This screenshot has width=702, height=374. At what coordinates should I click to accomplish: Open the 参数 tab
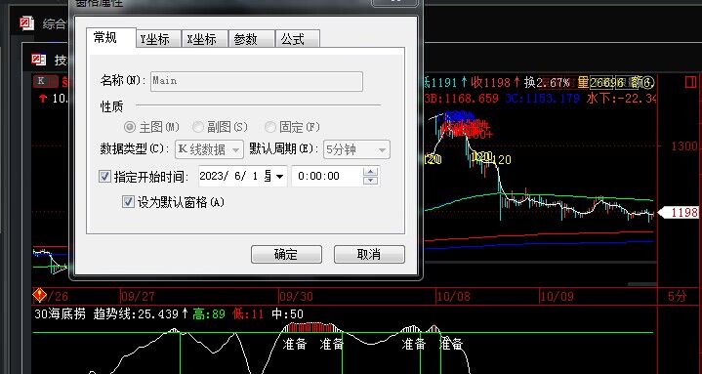click(251, 39)
